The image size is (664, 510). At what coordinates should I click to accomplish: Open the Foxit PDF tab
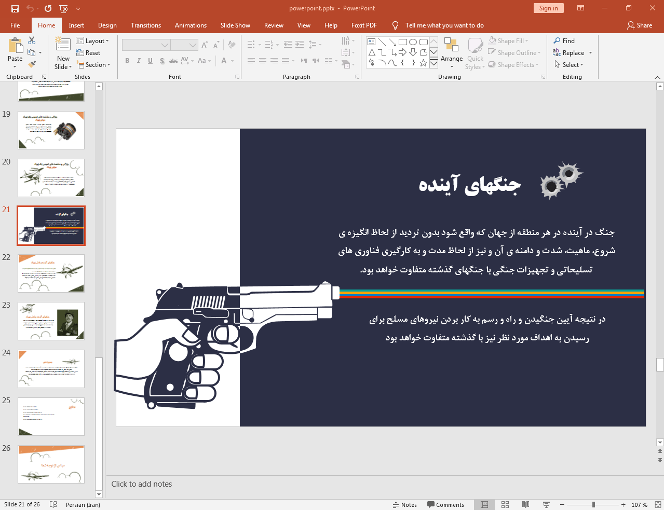[364, 25]
